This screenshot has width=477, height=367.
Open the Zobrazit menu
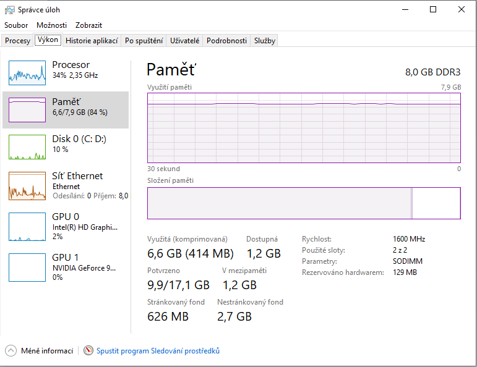point(88,25)
